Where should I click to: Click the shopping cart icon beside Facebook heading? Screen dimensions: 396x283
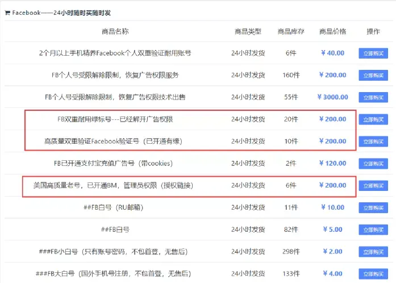point(7,13)
